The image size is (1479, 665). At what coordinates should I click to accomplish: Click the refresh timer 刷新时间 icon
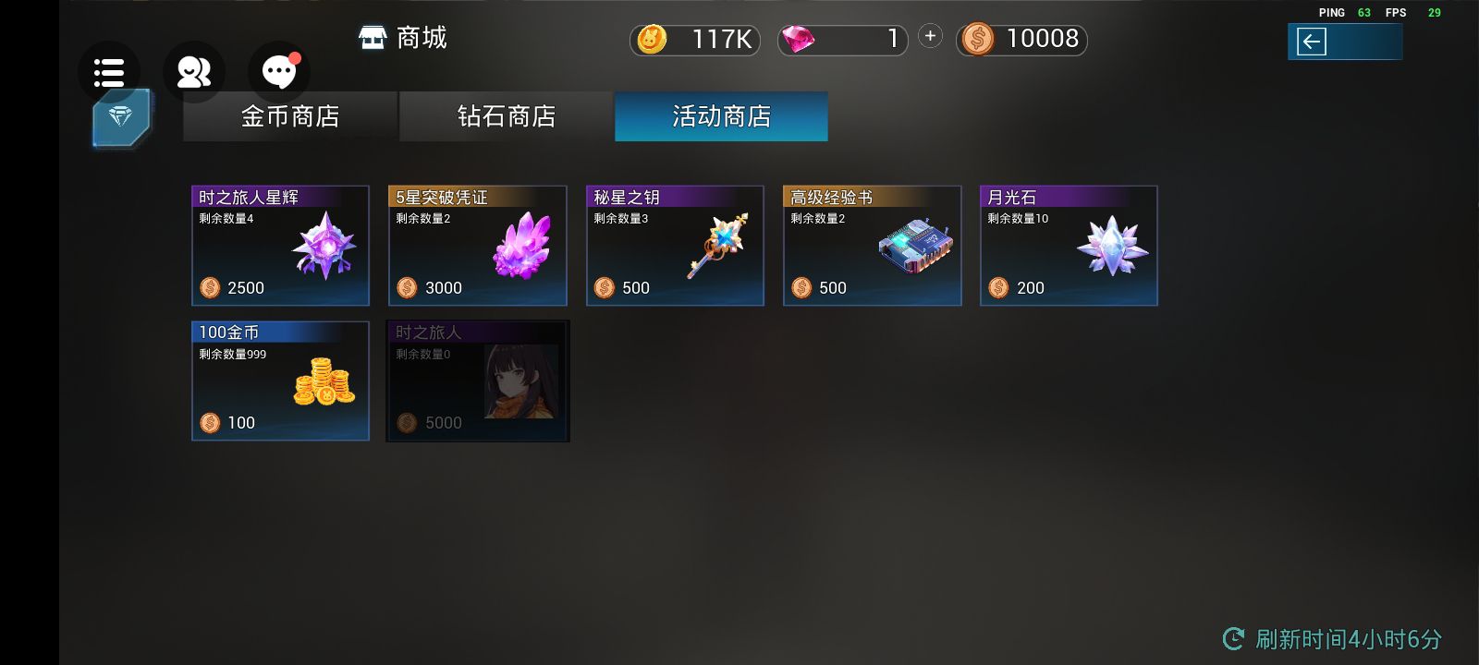1233,638
